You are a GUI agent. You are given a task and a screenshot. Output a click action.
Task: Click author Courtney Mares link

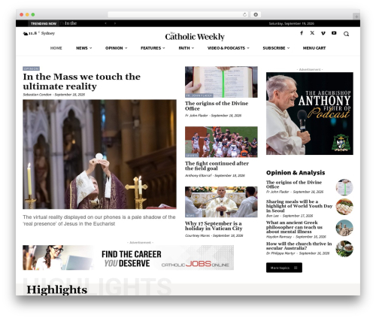(x=197, y=235)
